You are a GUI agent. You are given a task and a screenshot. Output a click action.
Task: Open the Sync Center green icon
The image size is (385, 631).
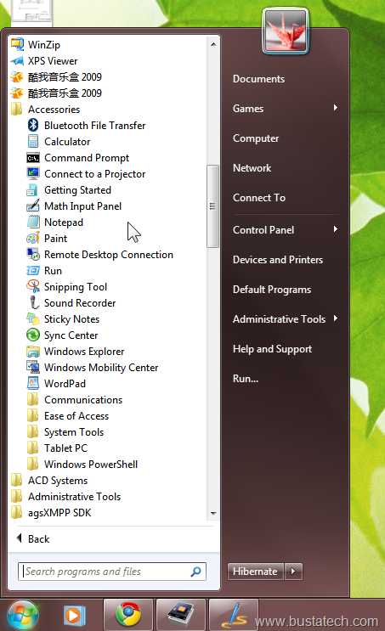tap(33, 335)
